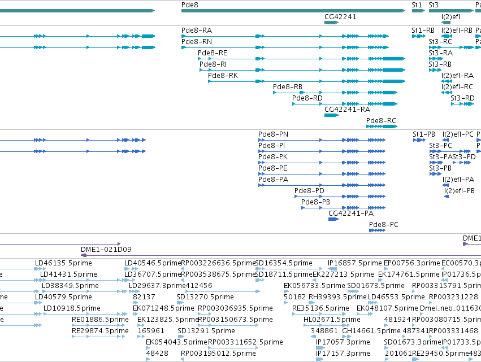This screenshot has height=362, width=481.
Task: Click EST RP003195012.5prime
Action: (x=218, y=354)
